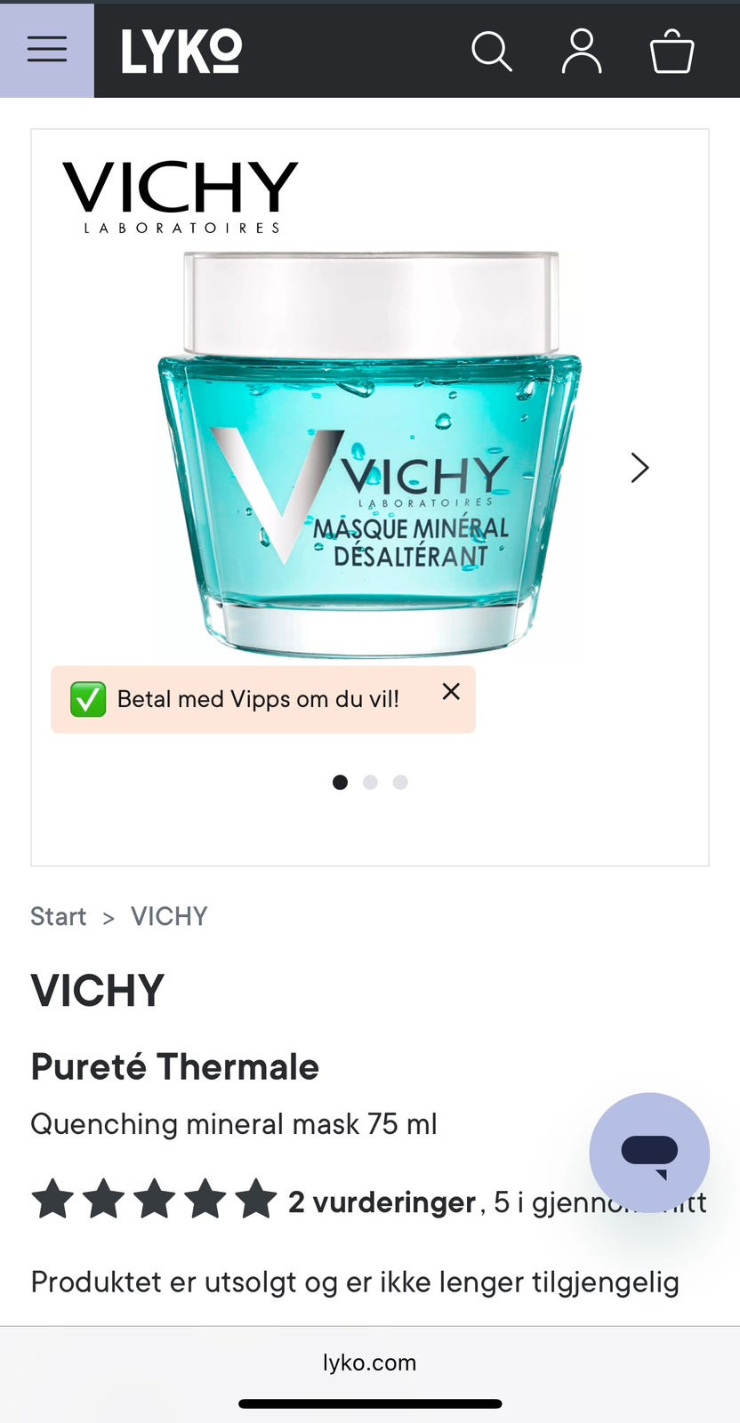This screenshot has height=1423, width=740.
Task: View the 2 vurderinger reviews
Action: click(x=382, y=1202)
